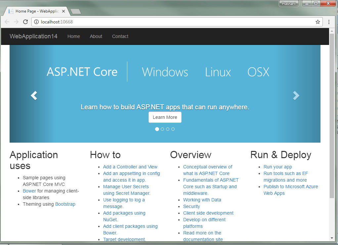The height and width of the screenshot is (245, 338).
Task: Click the Learn More button
Action: coord(165,117)
